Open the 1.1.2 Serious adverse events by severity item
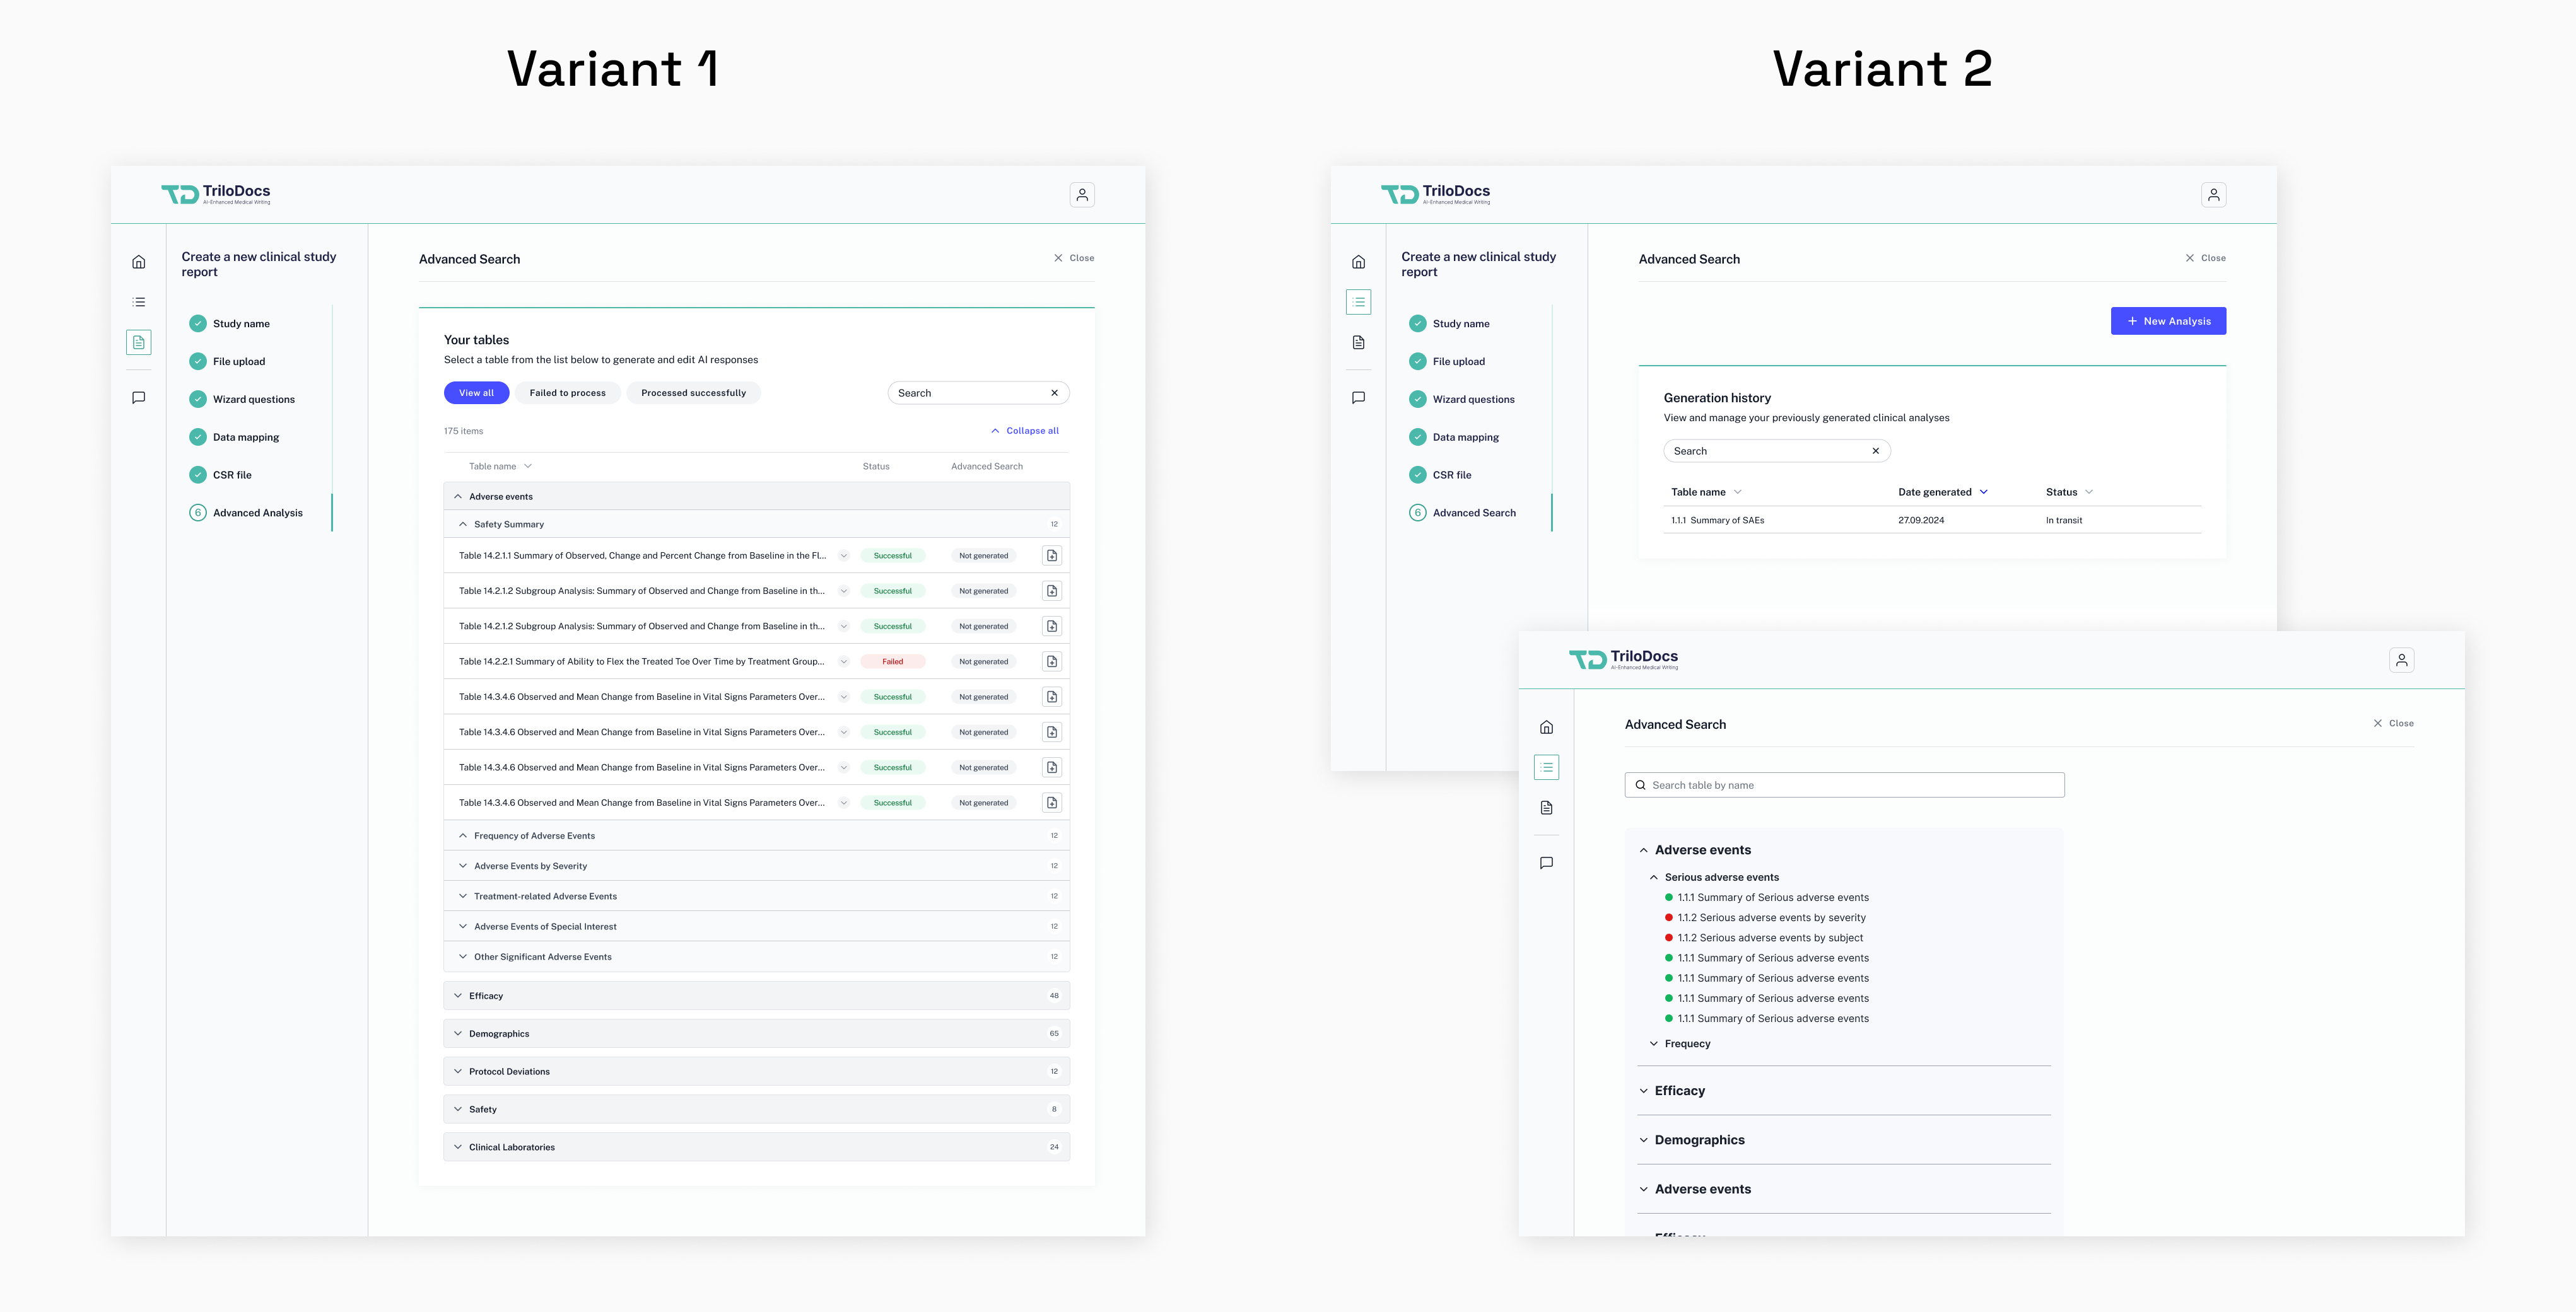The image size is (2576, 1312). click(x=1771, y=917)
